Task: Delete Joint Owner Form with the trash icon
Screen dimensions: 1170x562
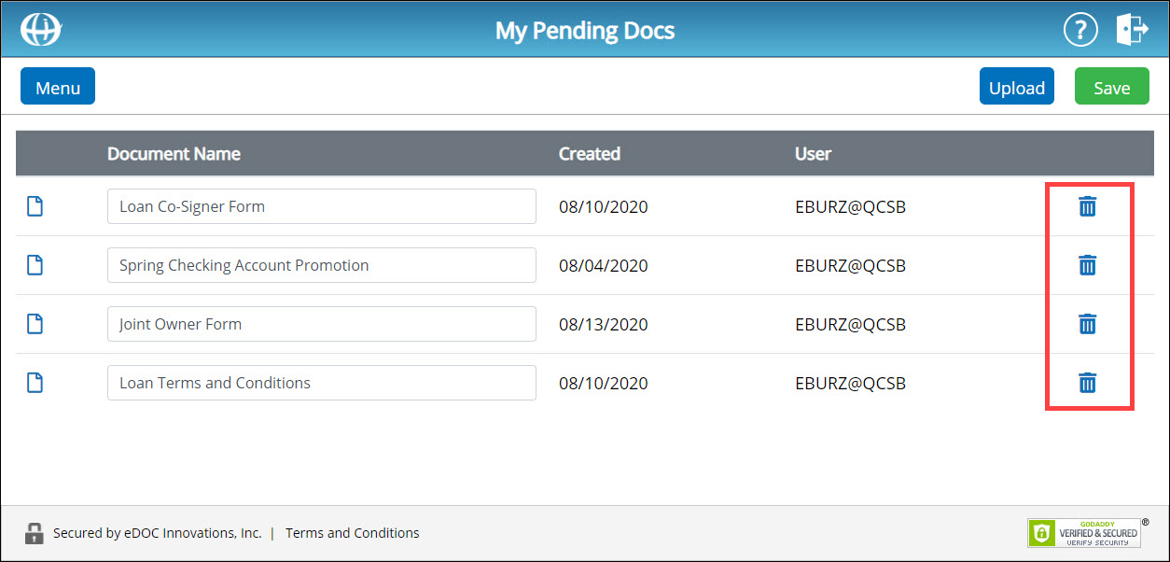Action: click(1088, 324)
